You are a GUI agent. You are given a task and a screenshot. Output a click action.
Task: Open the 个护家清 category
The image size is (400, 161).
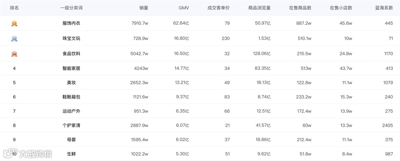[71, 125]
